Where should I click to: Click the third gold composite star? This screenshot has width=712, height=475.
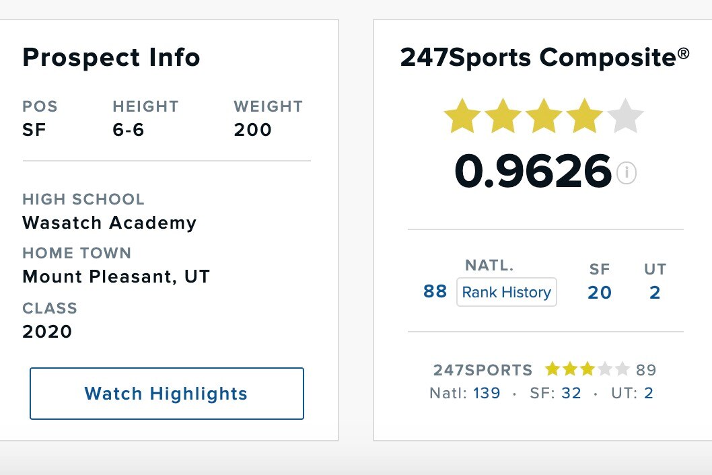pyautogui.click(x=544, y=117)
